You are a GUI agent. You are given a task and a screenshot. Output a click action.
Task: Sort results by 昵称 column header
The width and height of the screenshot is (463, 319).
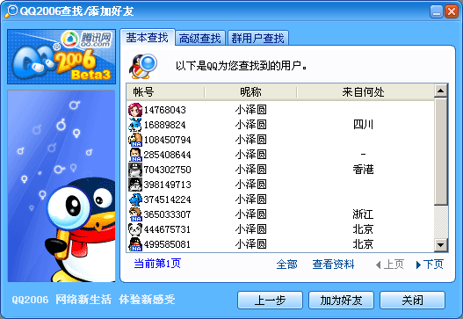point(250,92)
